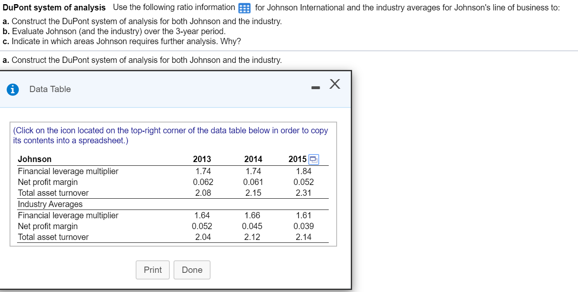
Task: Click the Johnson table heading
Action: pos(35,159)
